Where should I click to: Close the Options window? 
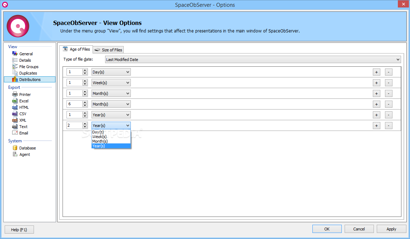pyautogui.click(x=403, y=4)
